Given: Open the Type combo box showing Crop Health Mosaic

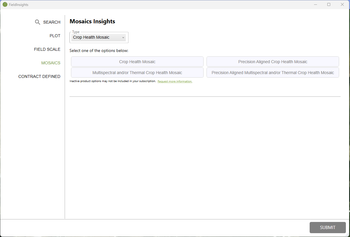Looking at the screenshot, I should tap(98, 37).
